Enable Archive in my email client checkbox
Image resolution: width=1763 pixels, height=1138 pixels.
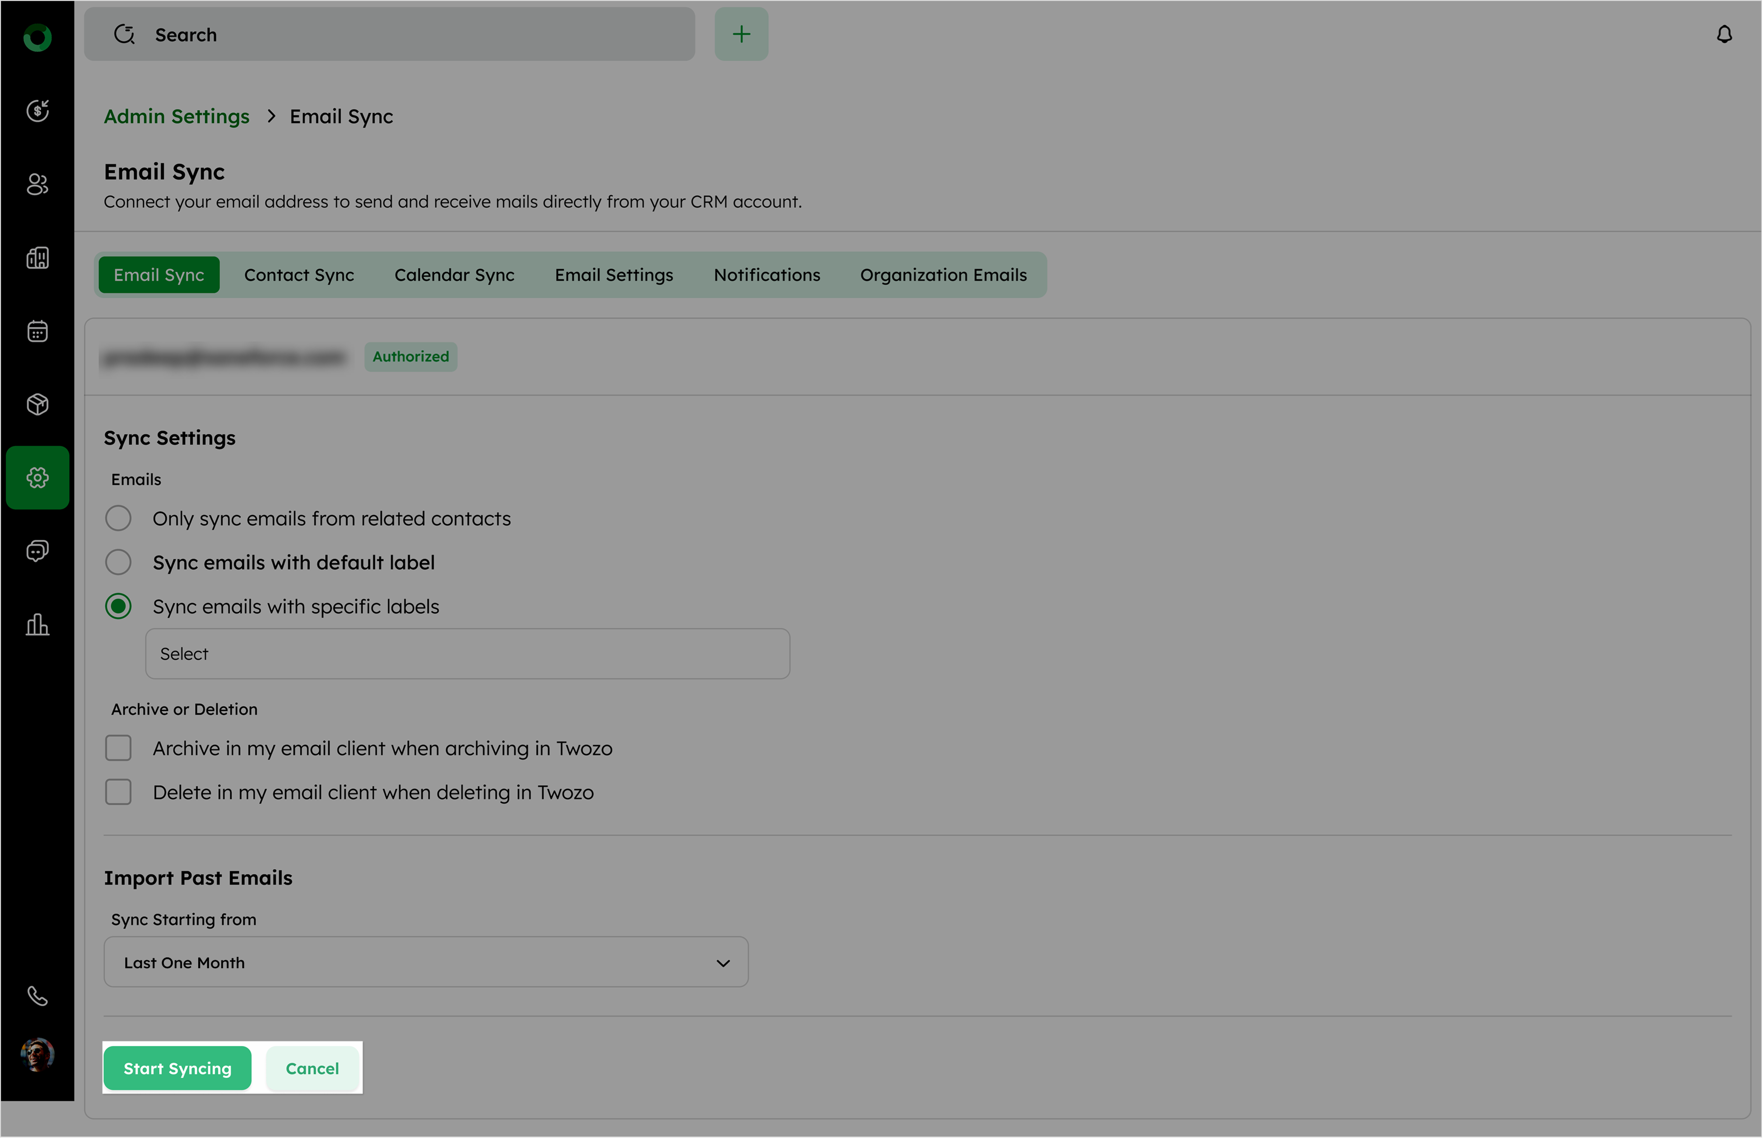(x=118, y=748)
